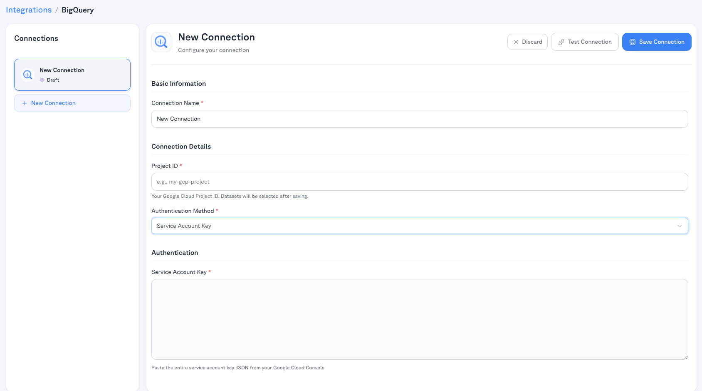Click into the Project ID field
The height and width of the screenshot is (391, 702).
[420, 182]
